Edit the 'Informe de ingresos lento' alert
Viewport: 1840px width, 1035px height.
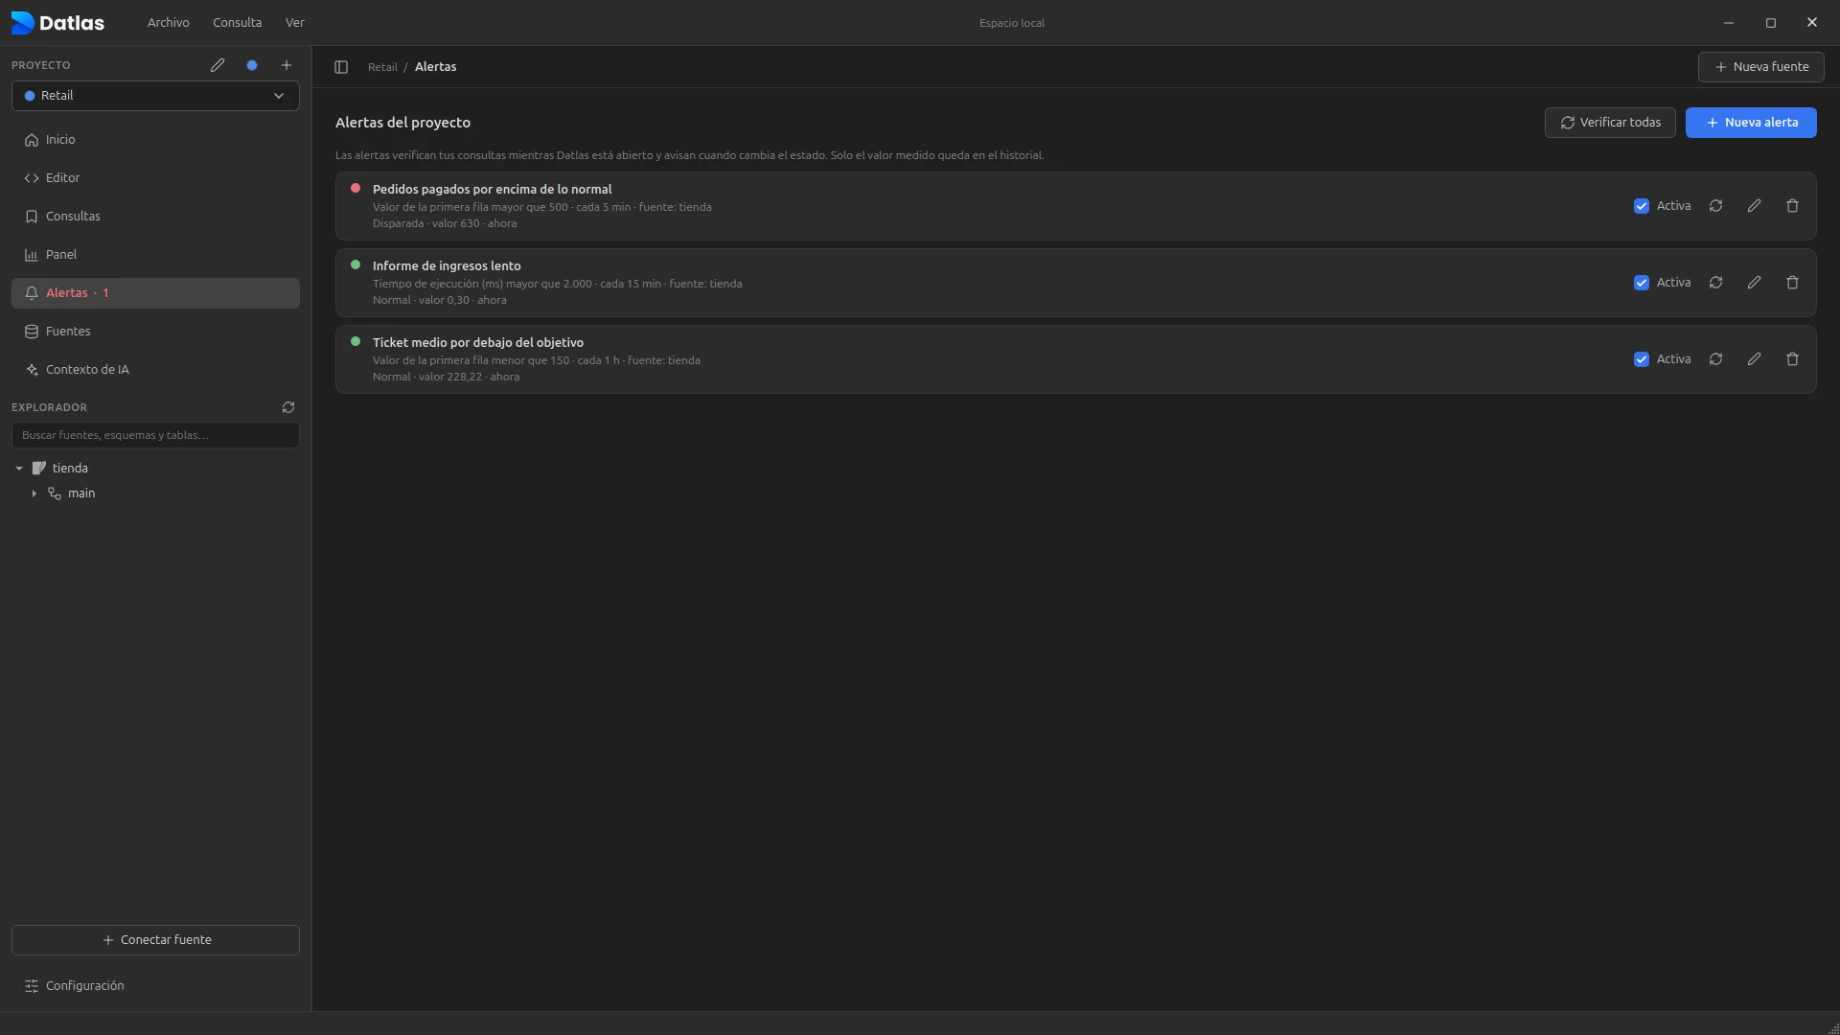click(1754, 283)
